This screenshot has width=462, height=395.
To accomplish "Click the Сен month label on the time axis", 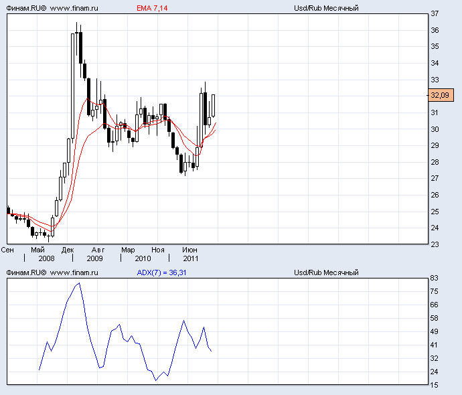I will [7, 250].
